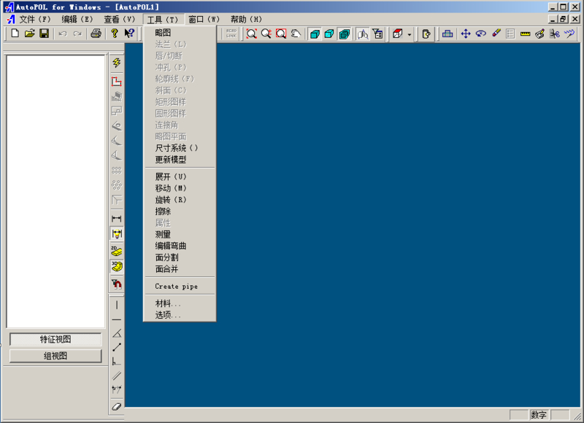Open a file with the folder icon
This screenshot has height=423, width=584.
pyautogui.click(x=29, y=34)
